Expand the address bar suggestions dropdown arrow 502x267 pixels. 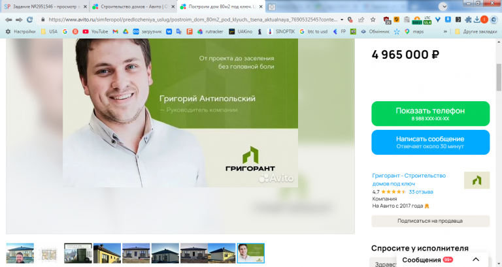coord(342,20)
